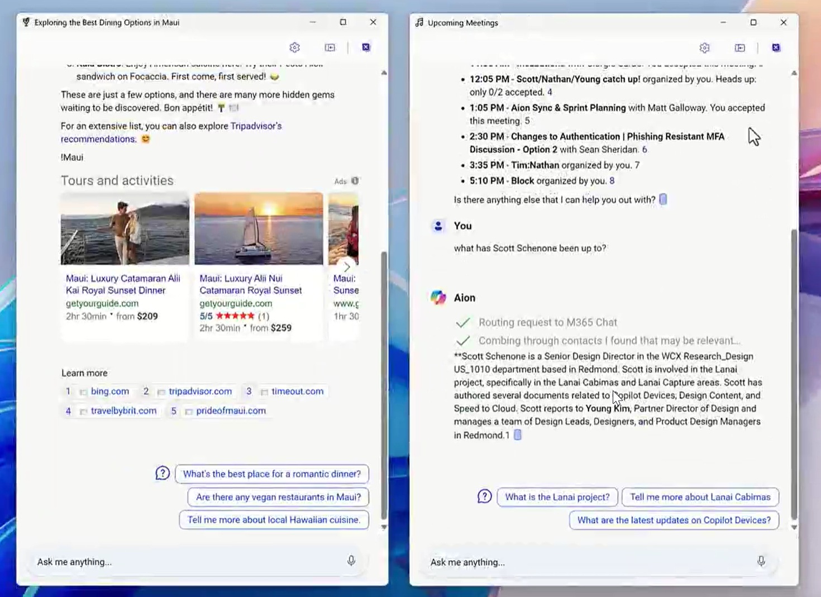821x597 pixels.
Task: Maximize the Upcoming Meetings window
Action: (x=753, y=22)
